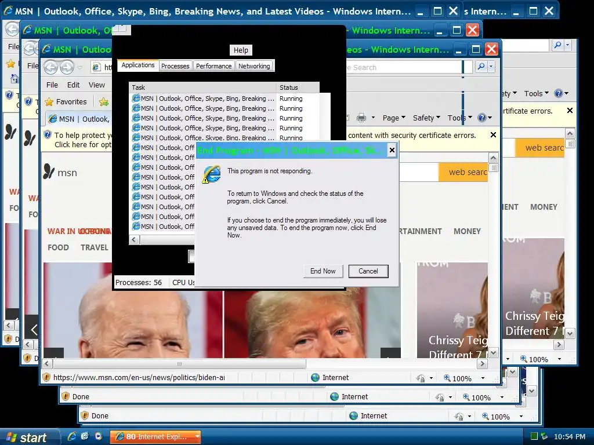Click the IE warning icon in End Program dialog
The width and height of the screenshot is (594, 445).
coord(211,174)
